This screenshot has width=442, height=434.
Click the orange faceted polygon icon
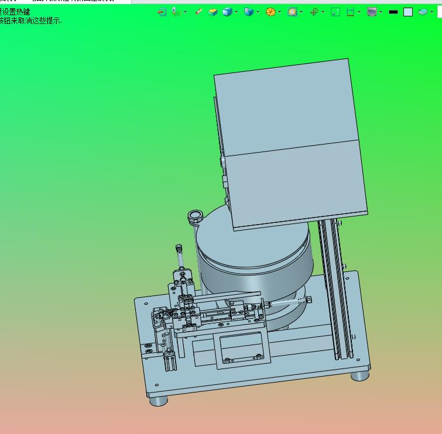270,12
